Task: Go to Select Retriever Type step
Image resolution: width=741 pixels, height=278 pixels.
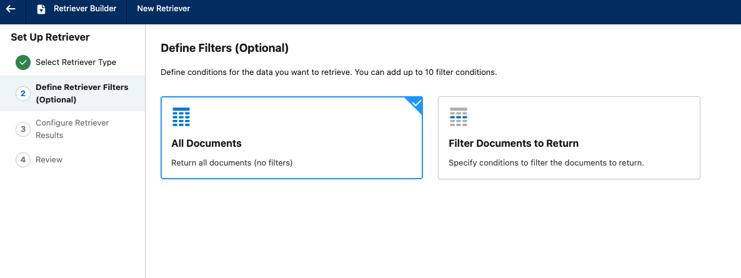Action: (x=76, y=62)
